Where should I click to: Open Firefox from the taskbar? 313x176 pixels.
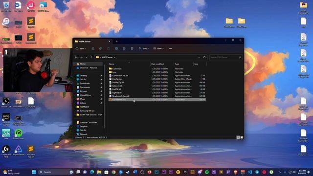click(149, 172)
